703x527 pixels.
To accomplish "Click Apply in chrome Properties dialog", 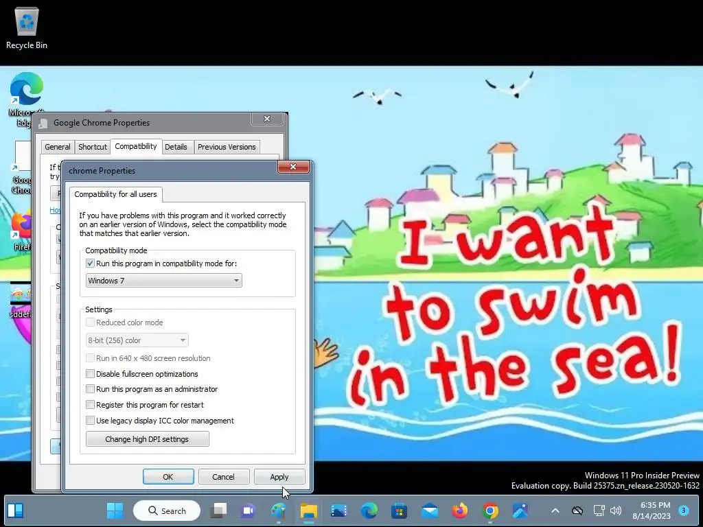I will pos(279,477).
